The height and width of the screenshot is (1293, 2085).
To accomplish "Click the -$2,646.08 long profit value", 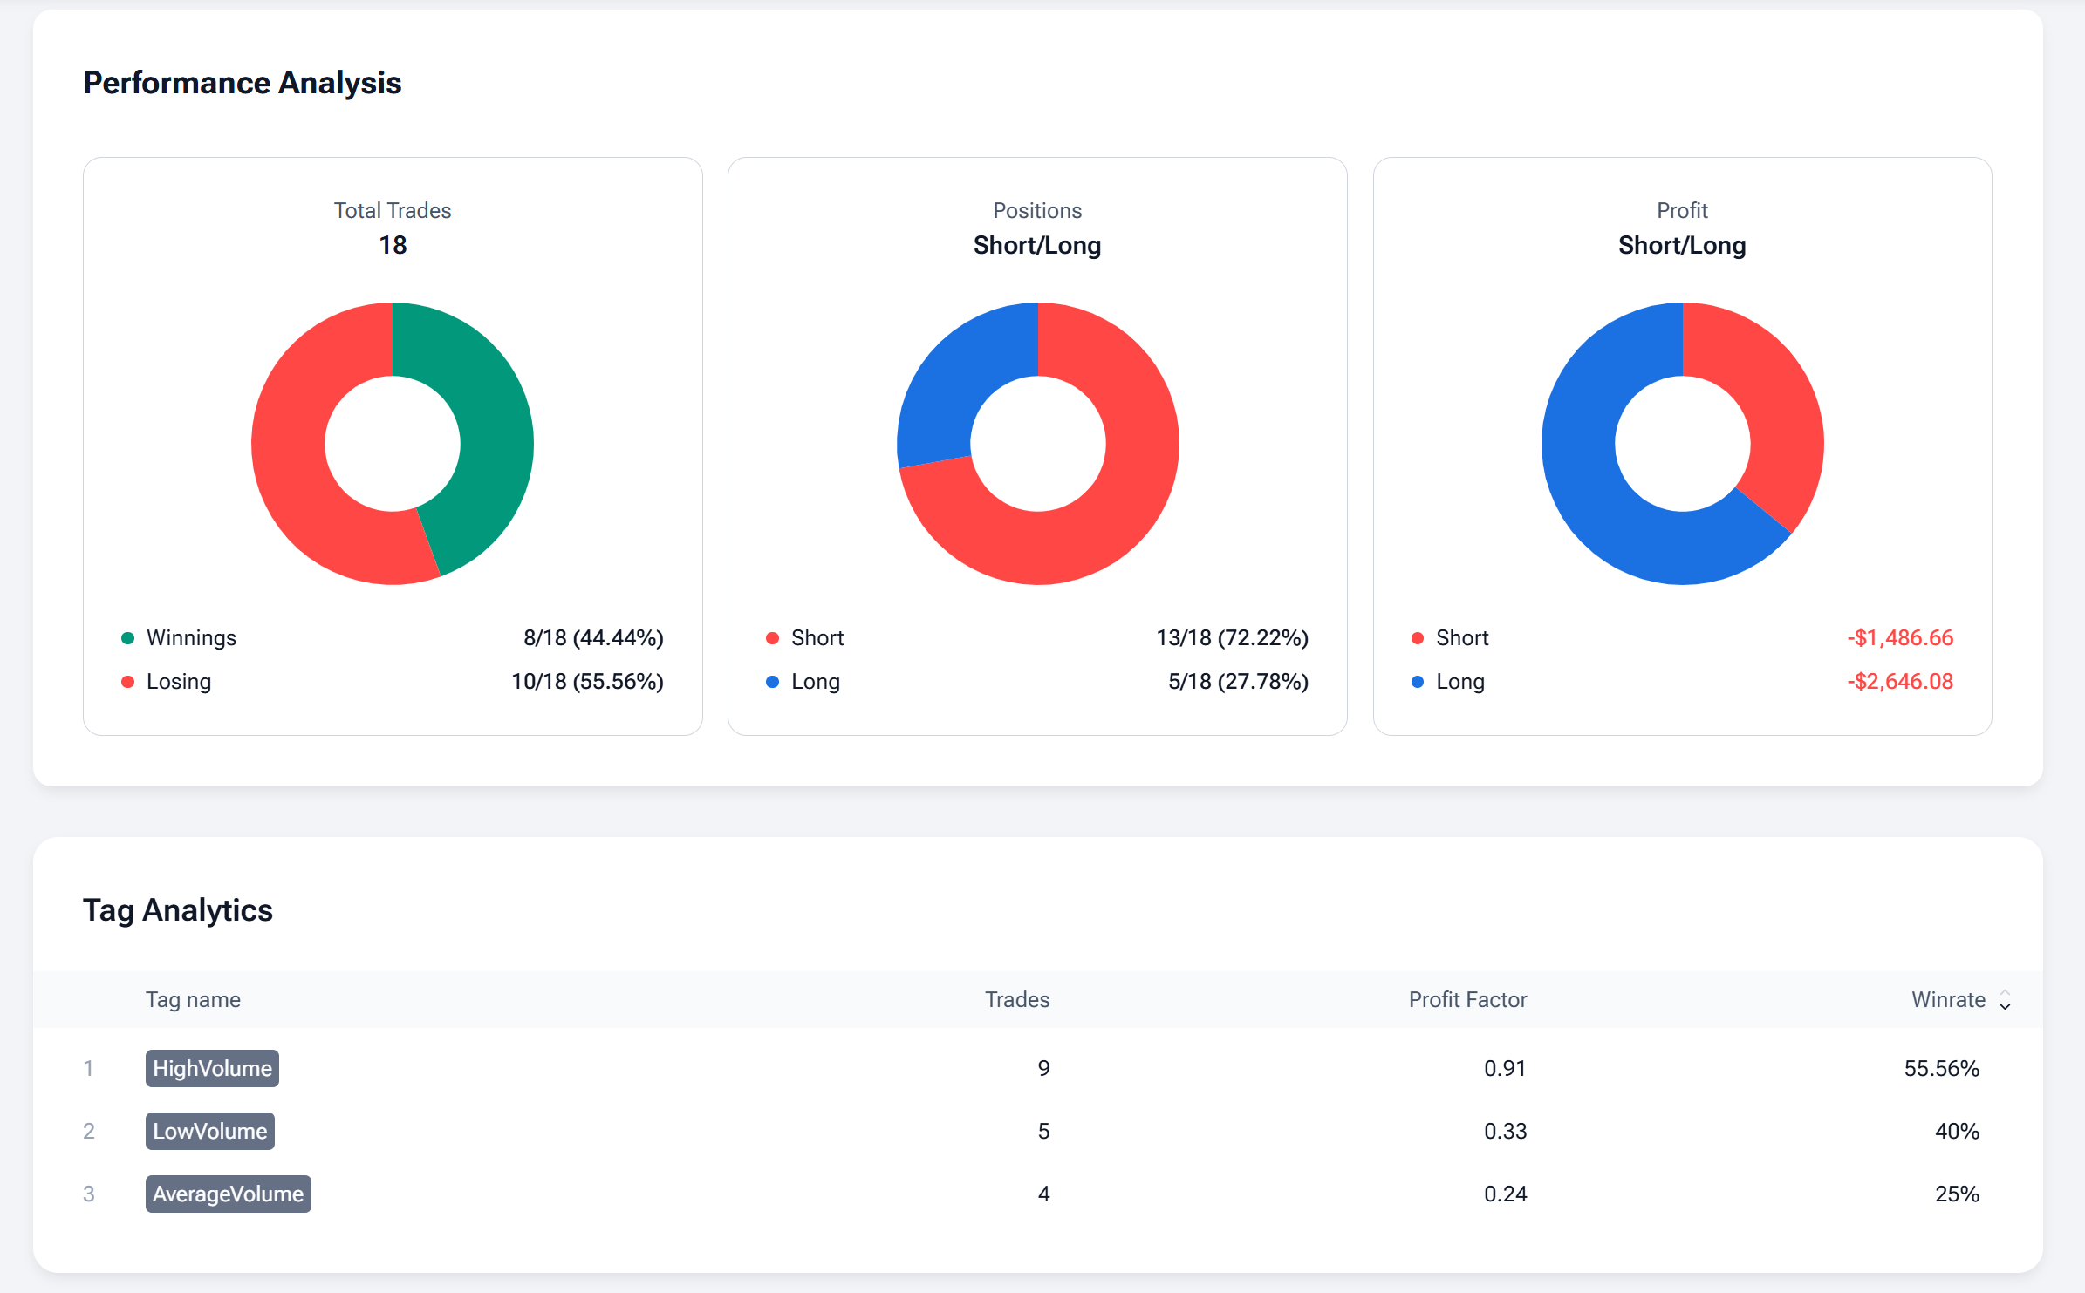I will pyautogui.click(x=1900, y=682).
